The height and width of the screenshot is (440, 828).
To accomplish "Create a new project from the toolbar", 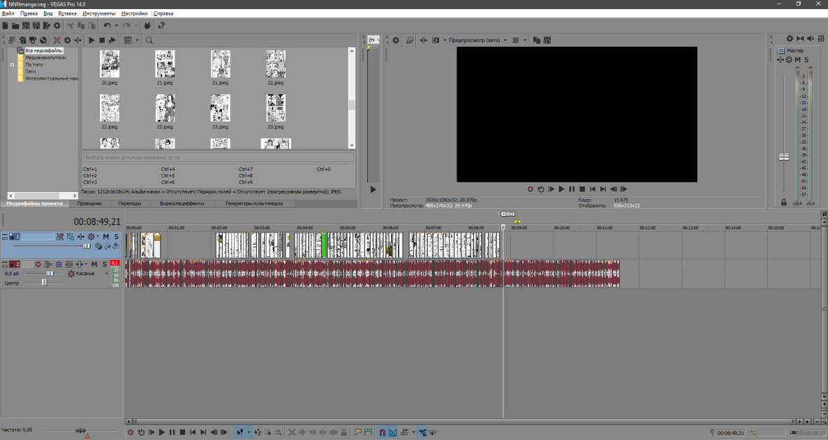I will [x=6, y=25].
